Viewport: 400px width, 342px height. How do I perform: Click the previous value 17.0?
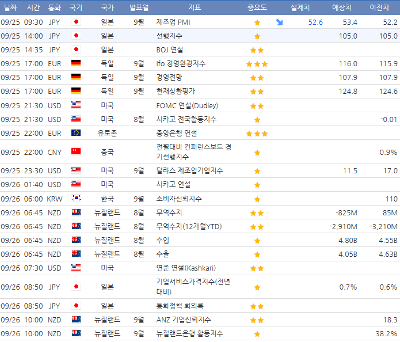[390, 171]
